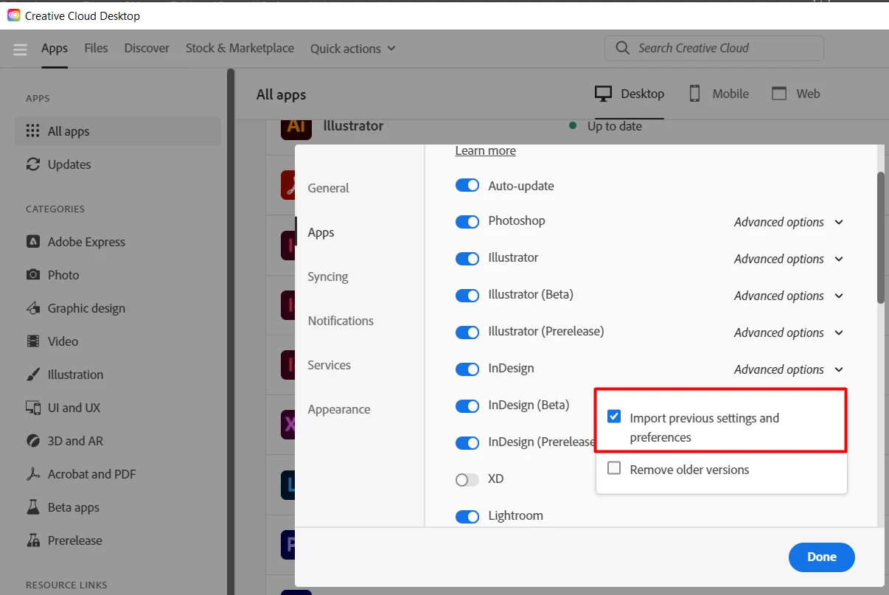
Task: Click the Video filmstrip icon
Action: 32,341
